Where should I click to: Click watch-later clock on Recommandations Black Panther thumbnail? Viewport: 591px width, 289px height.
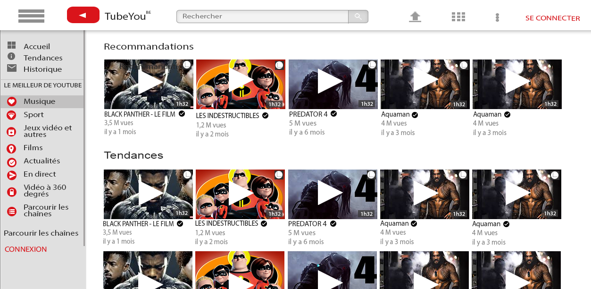(187, 65)
